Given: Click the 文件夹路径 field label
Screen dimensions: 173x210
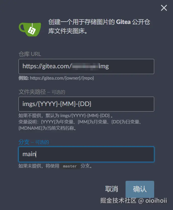Looking at the screenshot, I should pos(32,92).
